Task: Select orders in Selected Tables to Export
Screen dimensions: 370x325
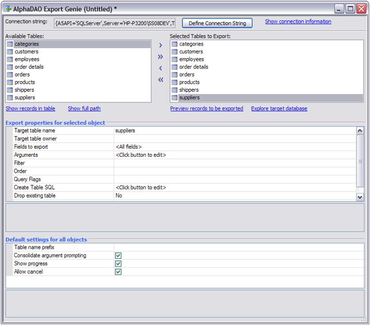Action: 187,75
